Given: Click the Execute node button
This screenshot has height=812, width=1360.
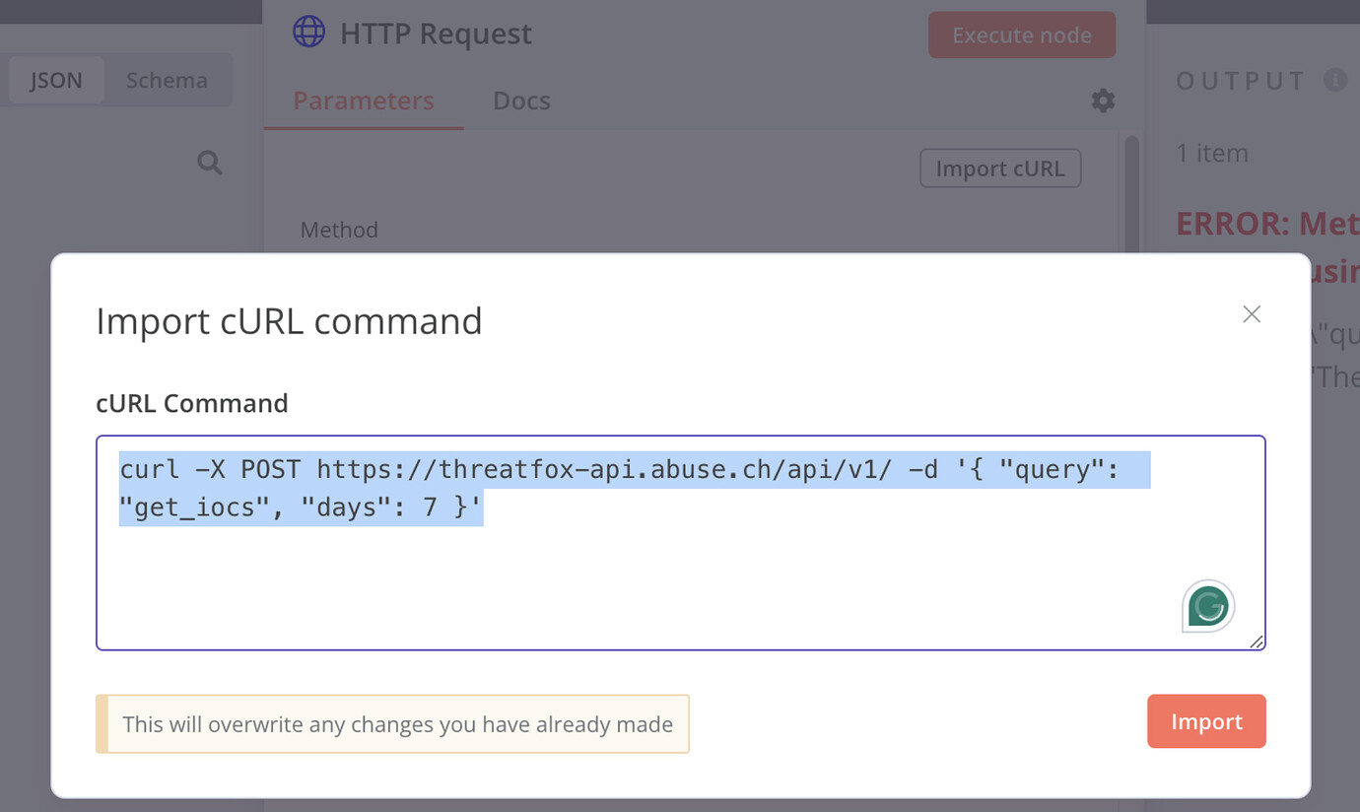Looking at the screenshot, I should [x=1021, y=34].
